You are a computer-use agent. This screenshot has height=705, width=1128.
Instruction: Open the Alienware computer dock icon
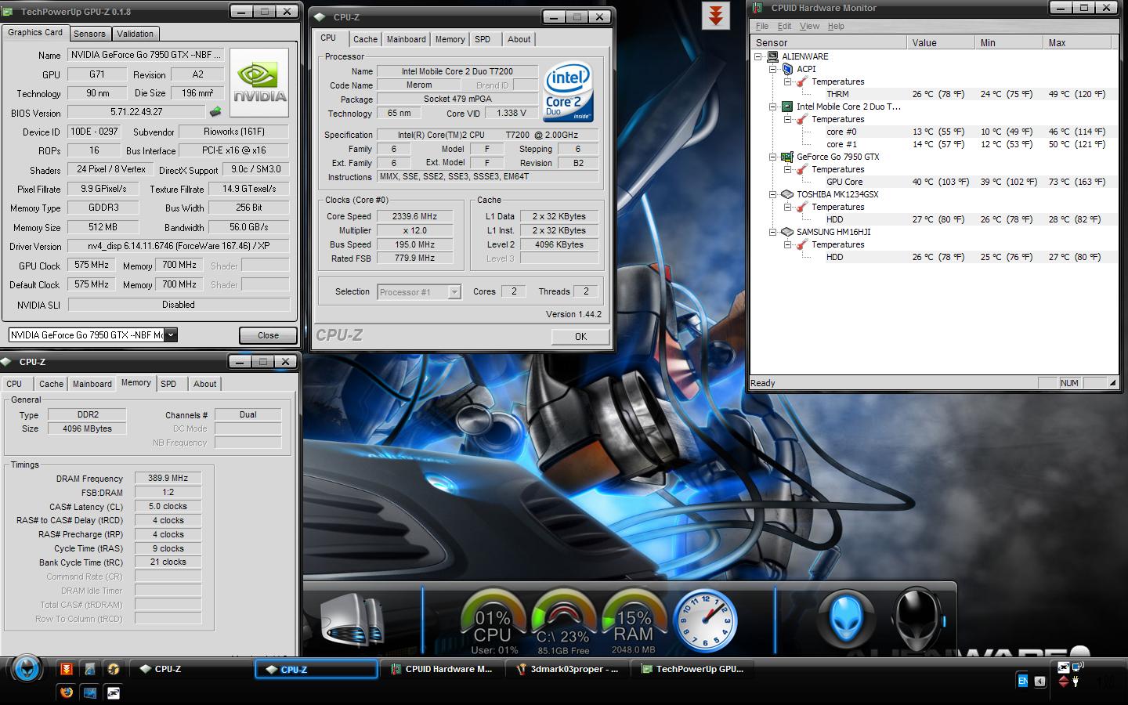[x=352, y=620]
